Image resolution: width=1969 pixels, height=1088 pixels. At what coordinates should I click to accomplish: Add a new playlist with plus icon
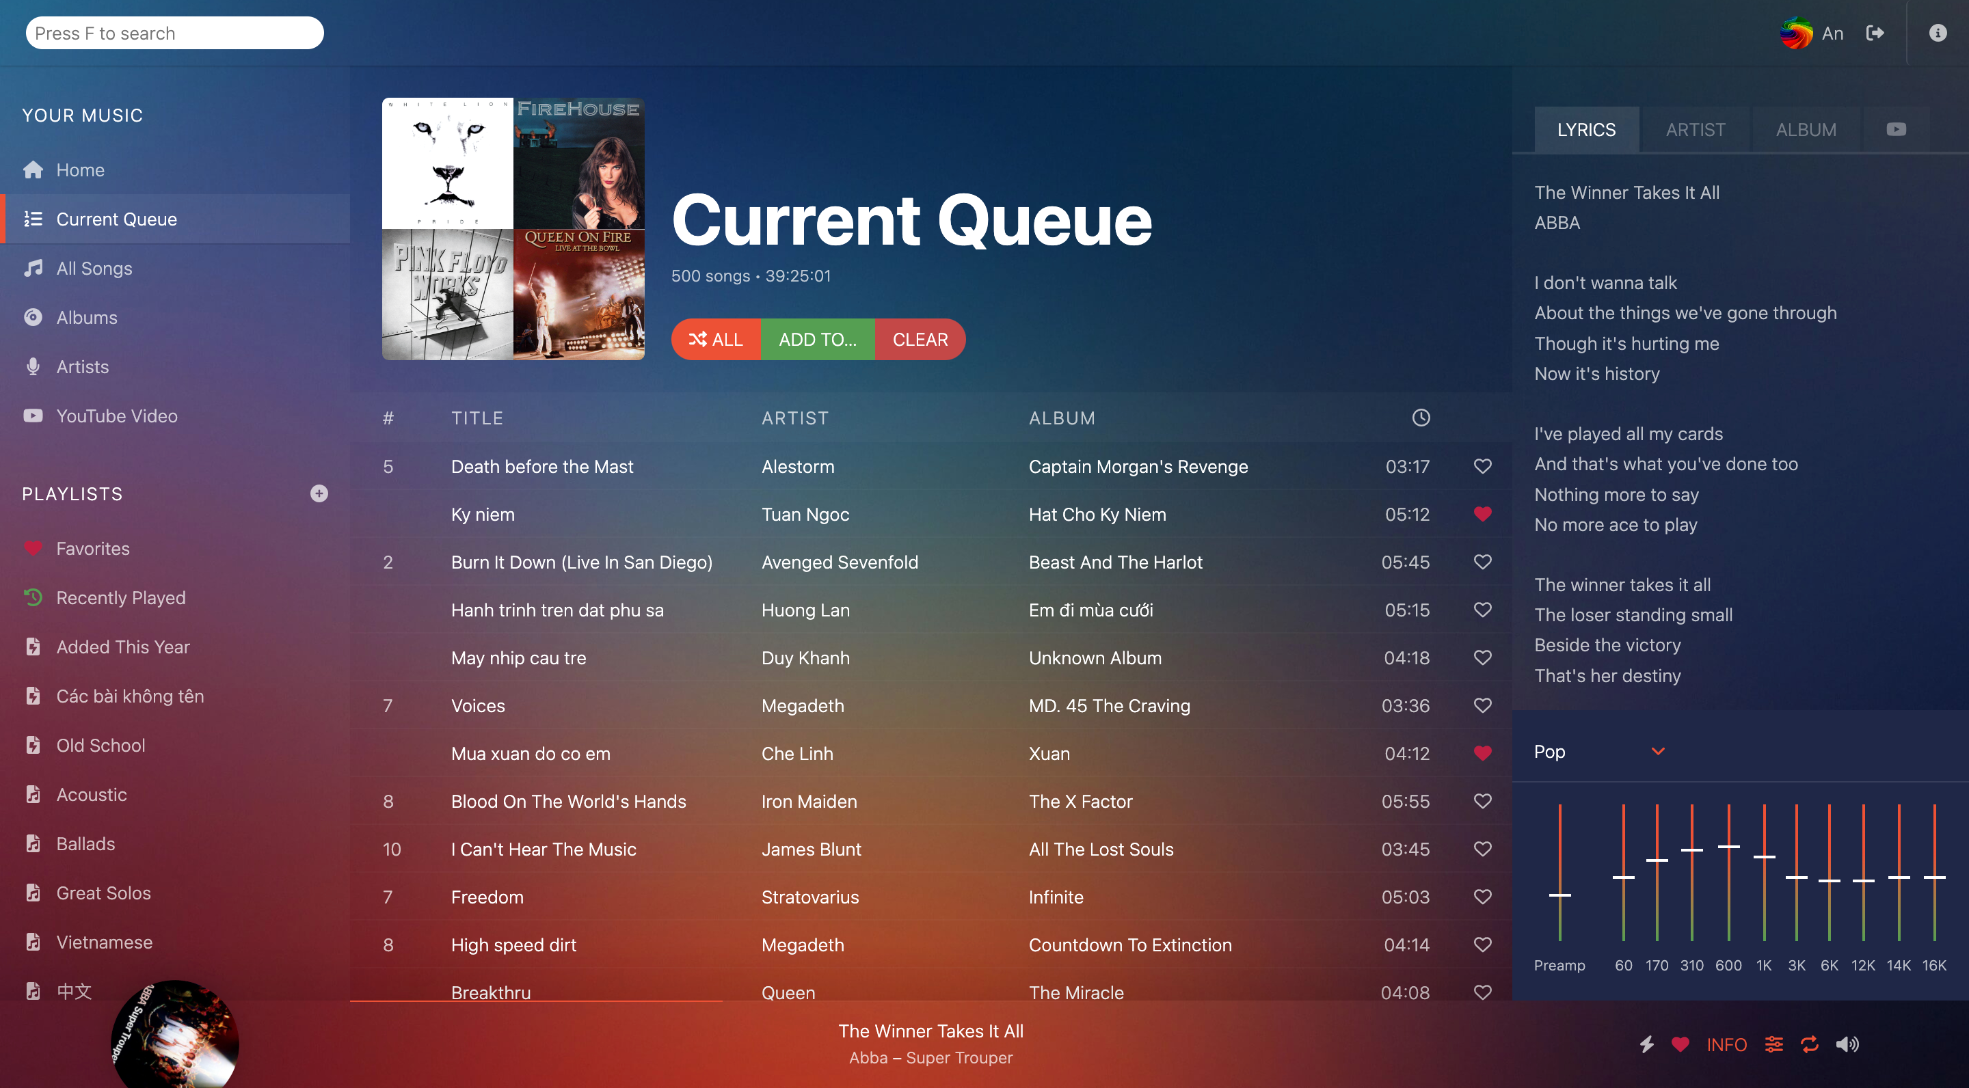tap(319, 493)
